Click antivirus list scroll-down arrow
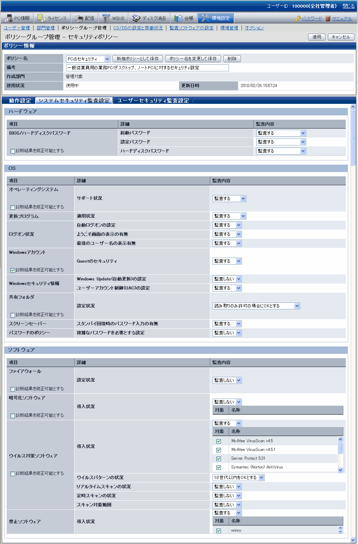This screenshot has width=358, height=544. coord(341,470)
